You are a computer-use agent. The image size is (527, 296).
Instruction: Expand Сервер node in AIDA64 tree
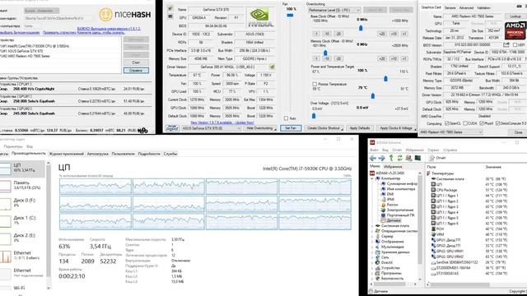[x=372, y=237]
